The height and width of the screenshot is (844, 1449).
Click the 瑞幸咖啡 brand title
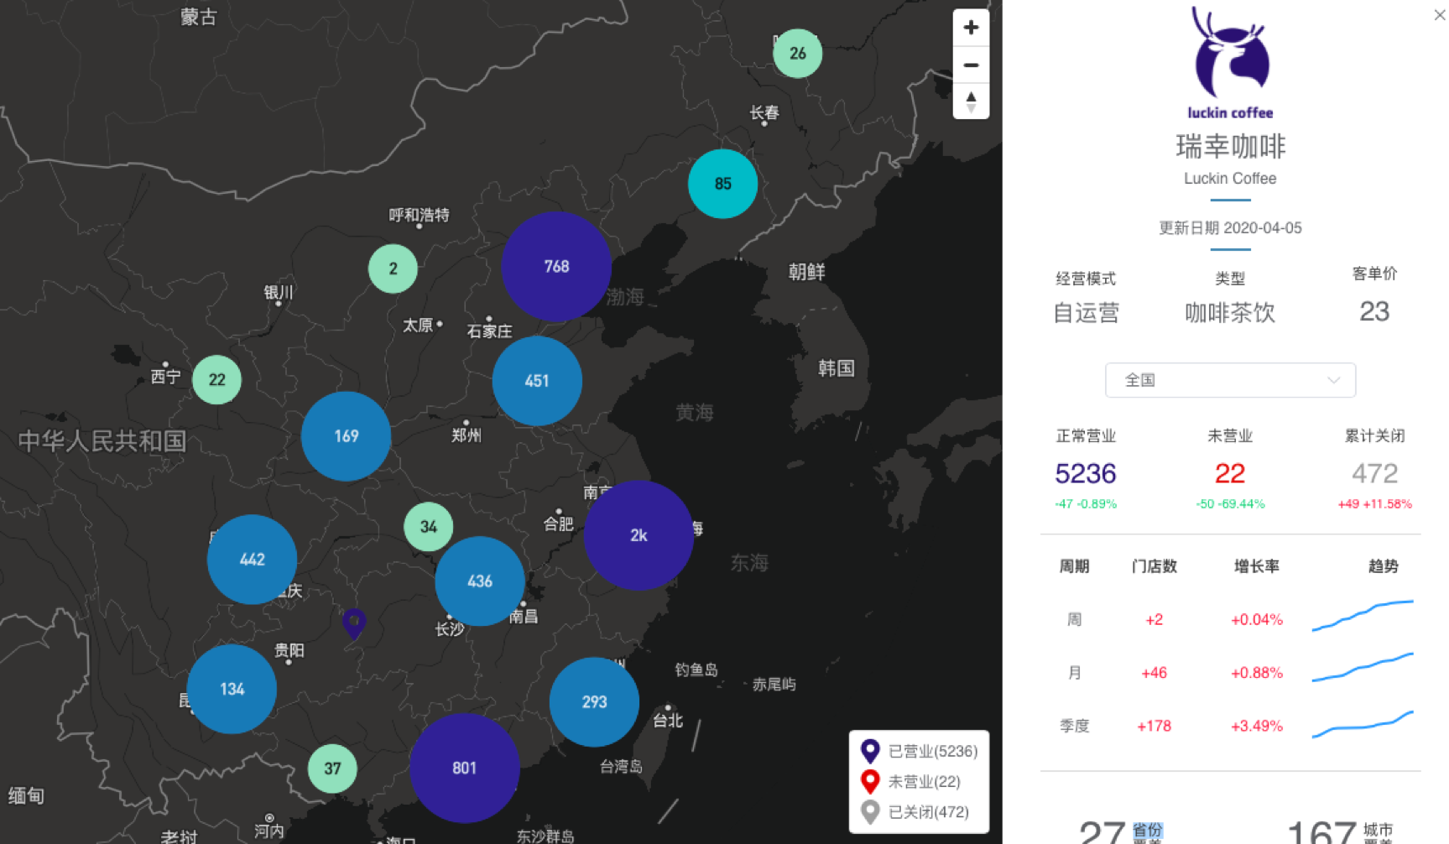tap(1230, 147)
